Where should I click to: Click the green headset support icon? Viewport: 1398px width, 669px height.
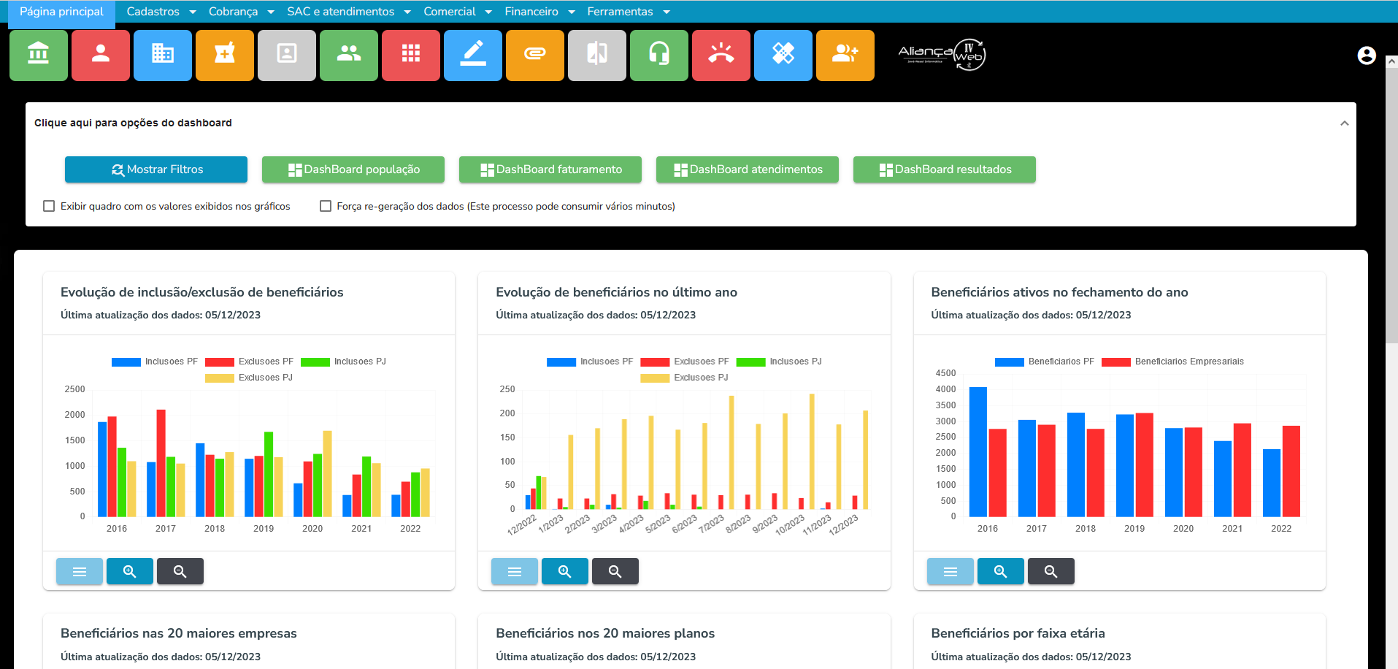coord(658,55)
